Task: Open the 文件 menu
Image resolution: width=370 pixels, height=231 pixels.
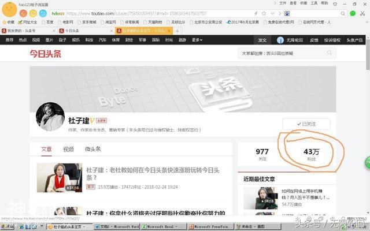Action: [283, 3]
